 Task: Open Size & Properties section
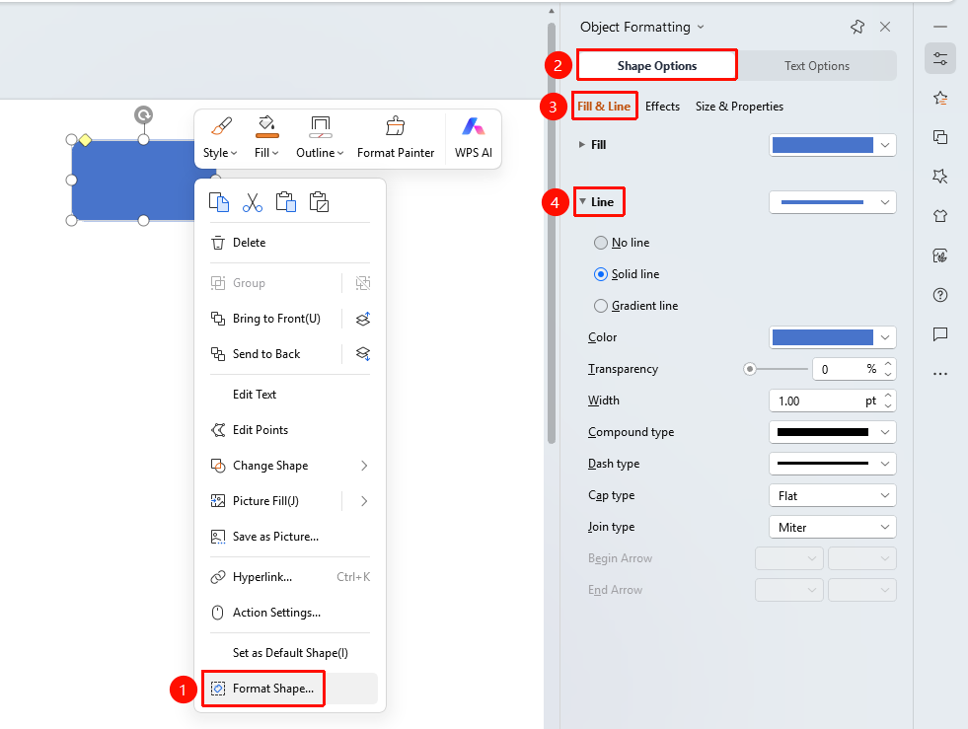point(739,107)
